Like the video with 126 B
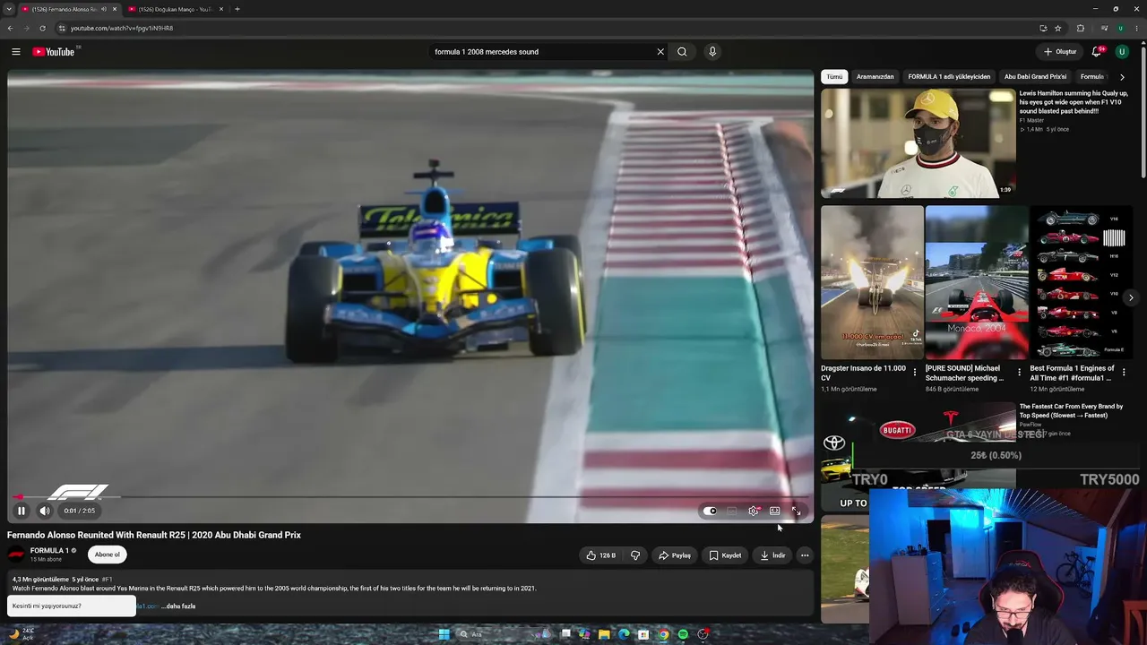 pyautogui.click(x=601, y=555)
